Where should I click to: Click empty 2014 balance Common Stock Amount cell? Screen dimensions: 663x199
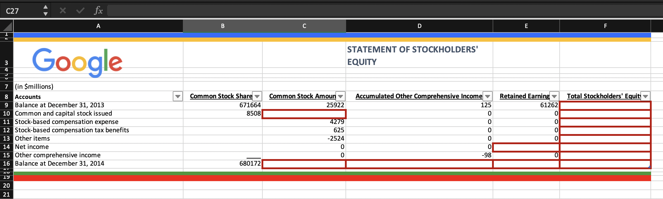click(304, 164)
